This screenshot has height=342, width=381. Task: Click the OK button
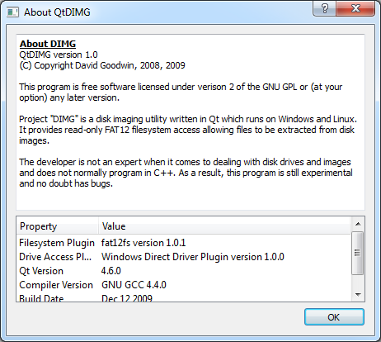334,317
